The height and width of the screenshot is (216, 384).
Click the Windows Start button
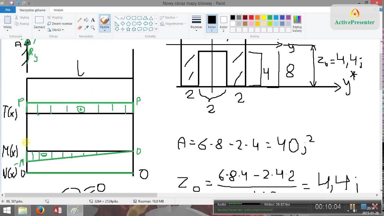[x=7, y=210]
